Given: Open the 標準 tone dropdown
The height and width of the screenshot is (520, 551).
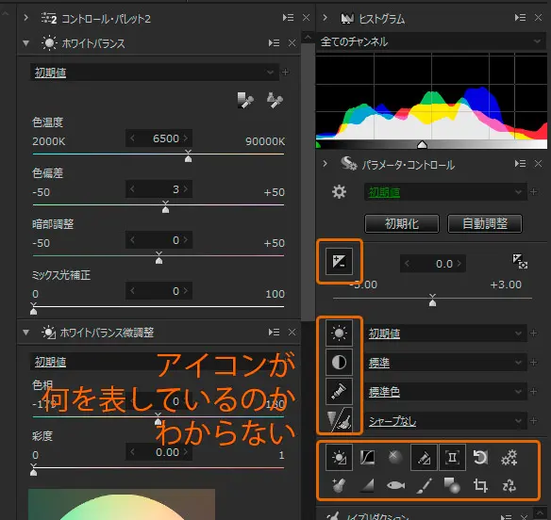Looking at the screenshot, I should coord(445,363).
